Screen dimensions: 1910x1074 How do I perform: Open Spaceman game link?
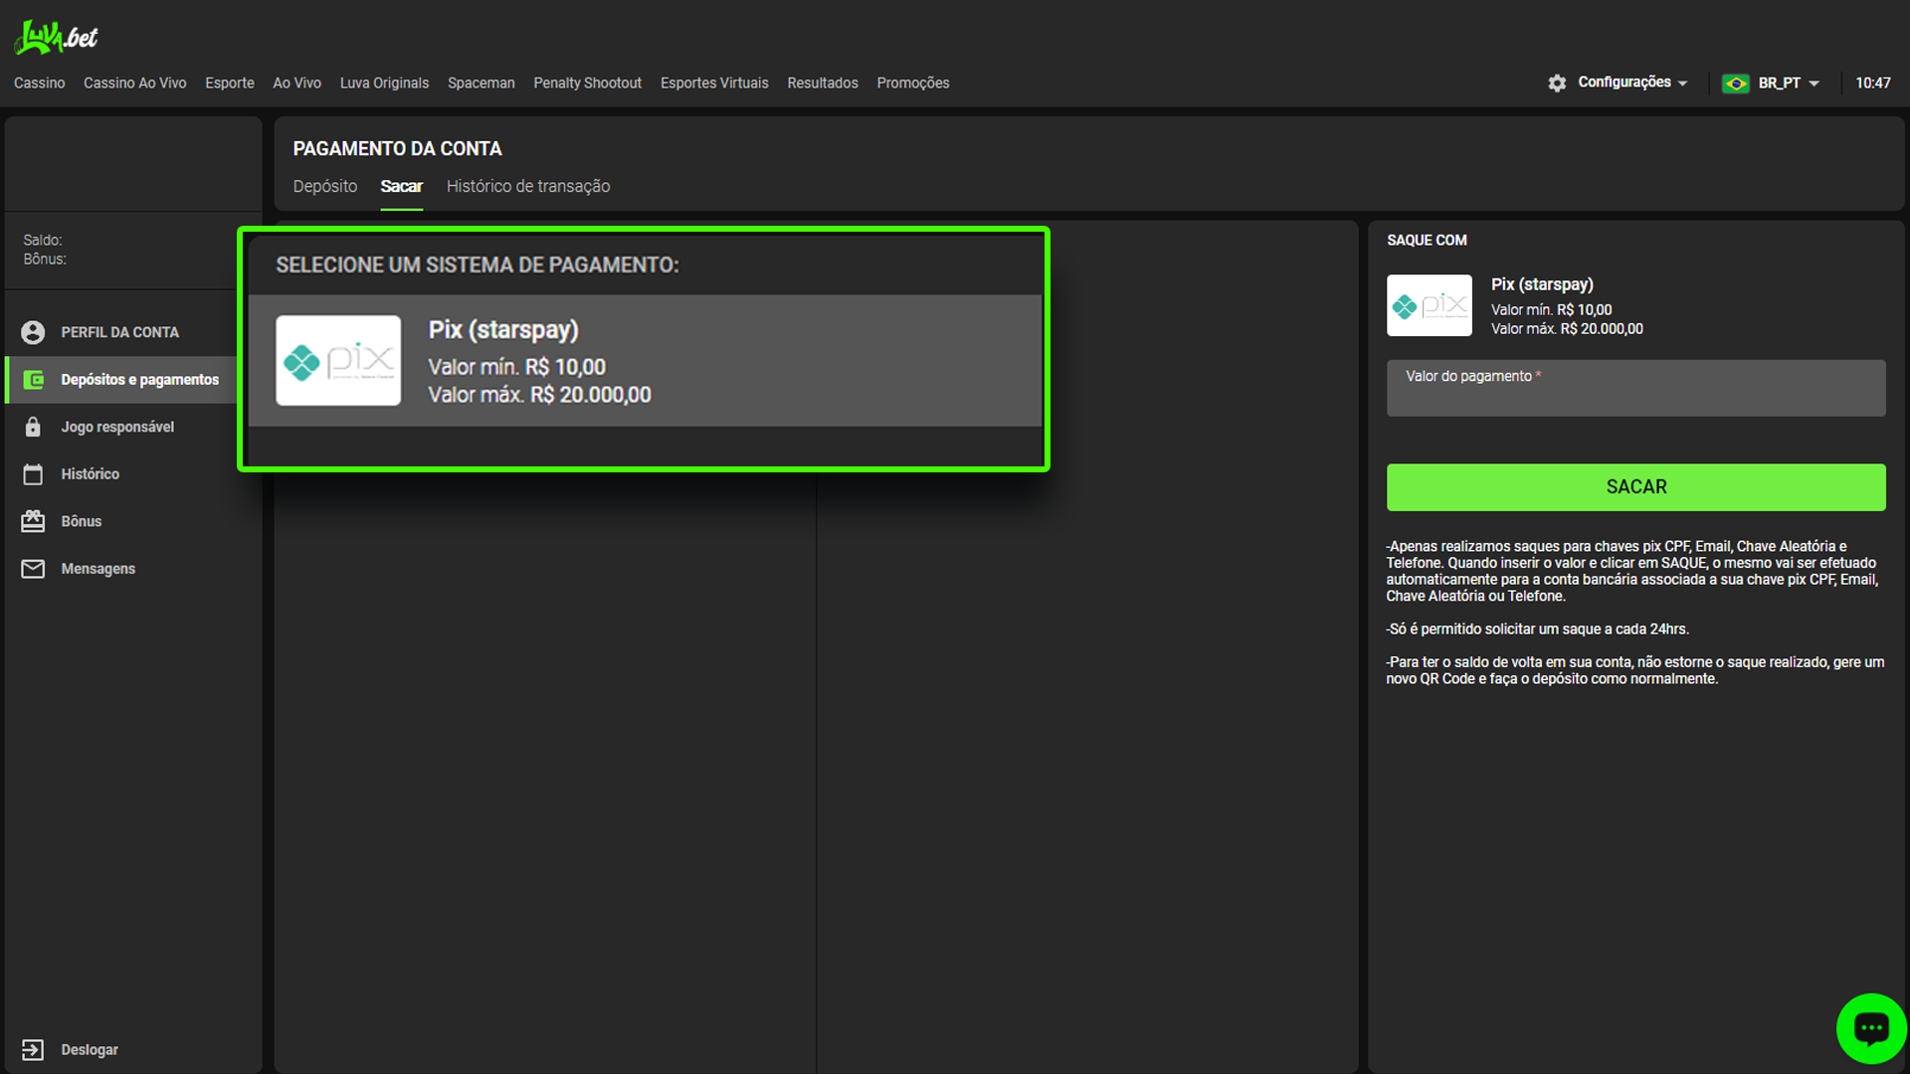pyautogui.click(x=481, y=84)
